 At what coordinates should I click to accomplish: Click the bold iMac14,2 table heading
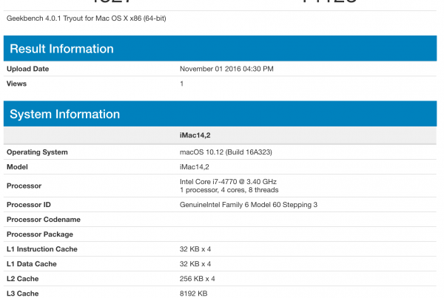pyautogui.click(x=195, y=135)
